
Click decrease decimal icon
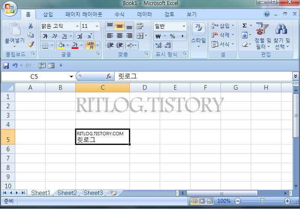coord(168,46)
